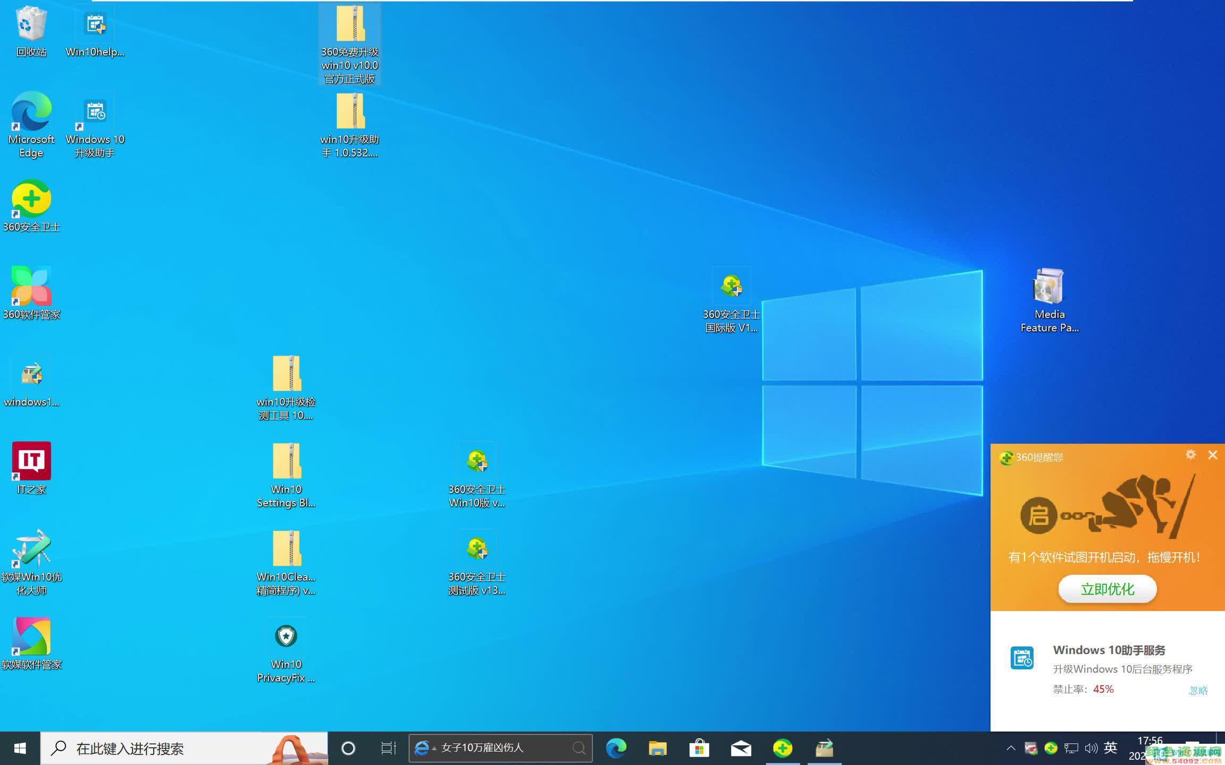Image resolution: width=1225 pixels, height=765 pixels.
Task: Click magnifier icon in taskbar IE search bar
Action: pos(579,748)
